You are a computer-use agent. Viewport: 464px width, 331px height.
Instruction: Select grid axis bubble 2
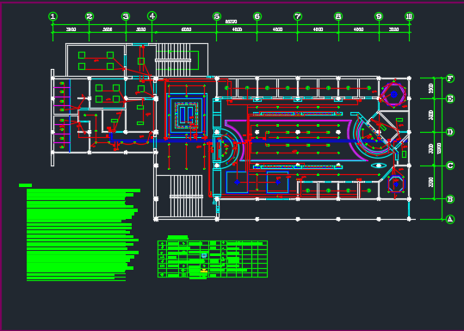(x=90, y=16)
